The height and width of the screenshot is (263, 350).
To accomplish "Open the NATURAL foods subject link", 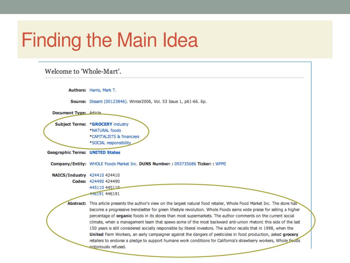I will [x=106, y=130].
